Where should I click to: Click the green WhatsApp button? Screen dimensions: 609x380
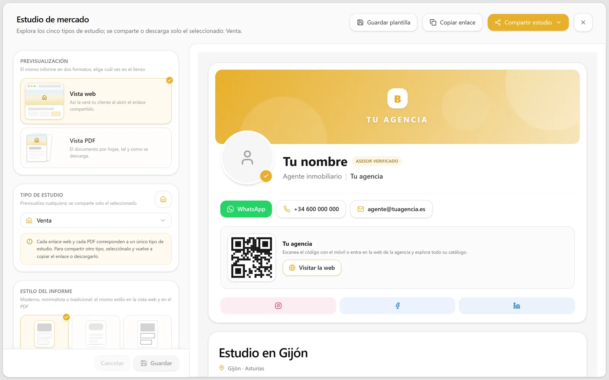pos(246,209)
